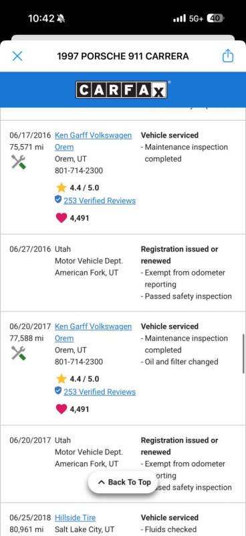Screen dimensions: 246x536
Task: Open Ken Garff Volkswagen Orem link dated 06/20/2017
Action: coord(93,332)
